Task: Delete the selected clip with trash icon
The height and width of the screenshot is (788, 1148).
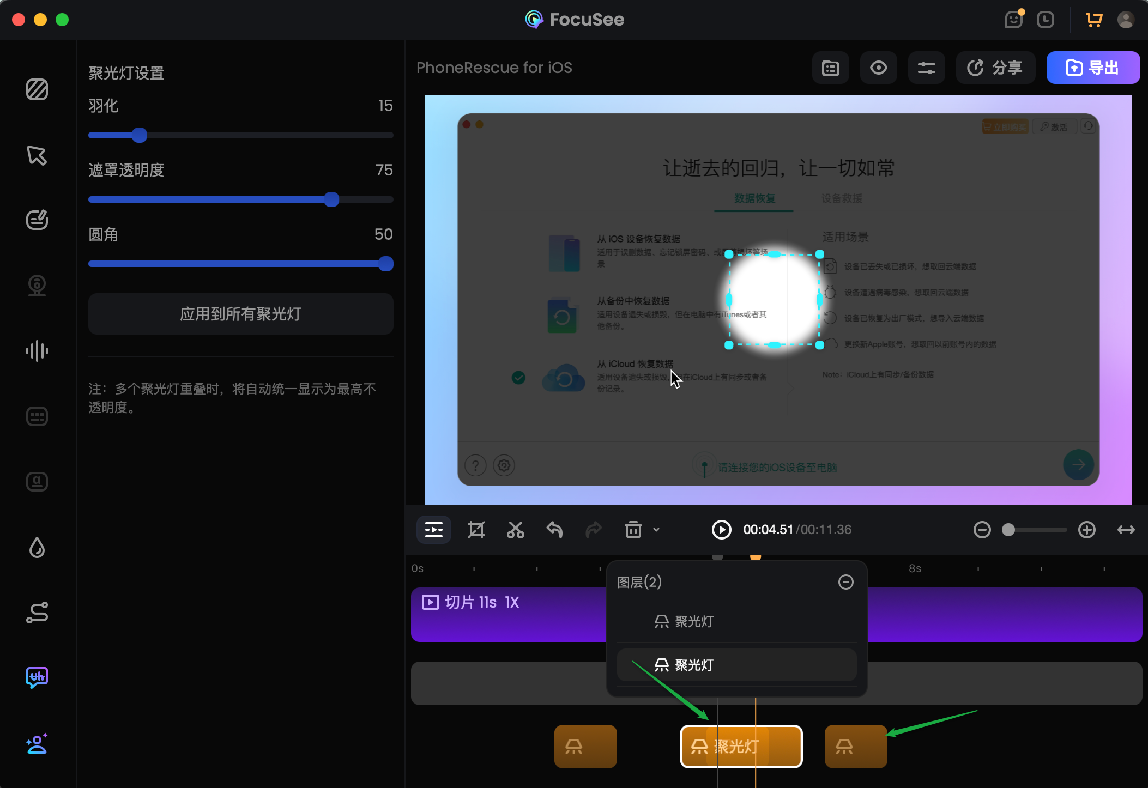Action: pos(633,530)
